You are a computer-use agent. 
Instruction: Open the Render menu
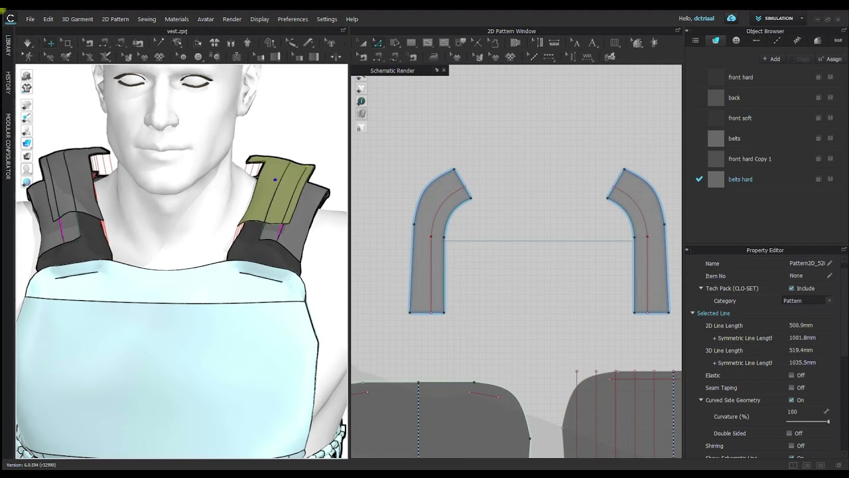pos(232,19)
